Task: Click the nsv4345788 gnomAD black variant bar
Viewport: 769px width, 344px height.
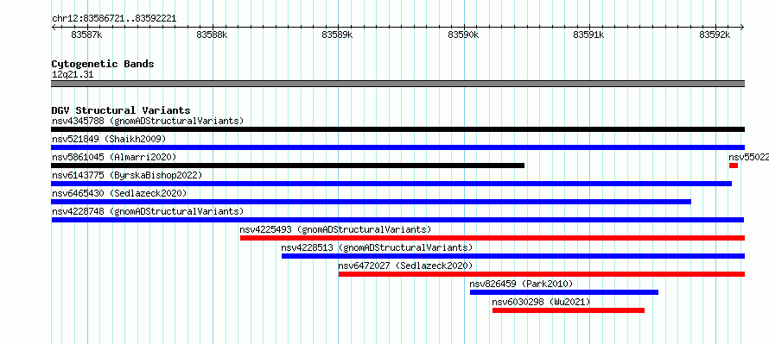Action: point(397,129)
